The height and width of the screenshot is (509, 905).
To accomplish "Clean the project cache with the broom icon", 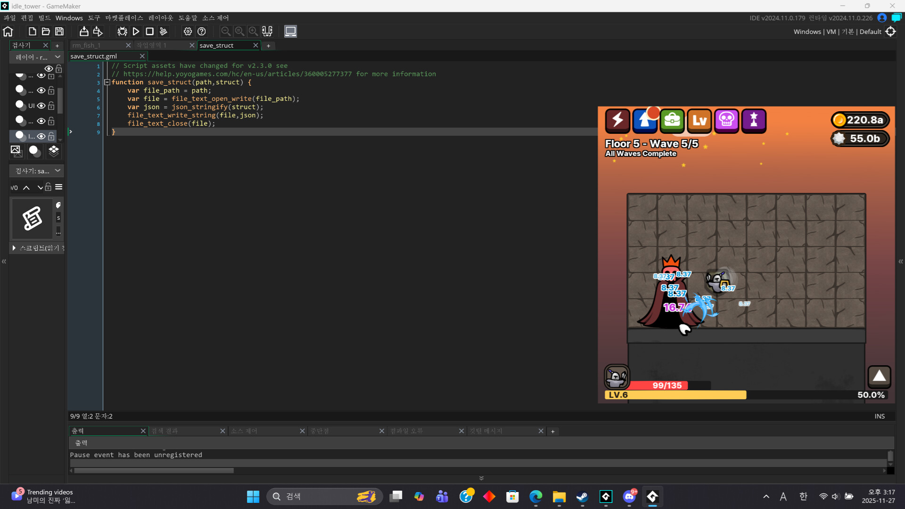I will (x=164, y=32).
